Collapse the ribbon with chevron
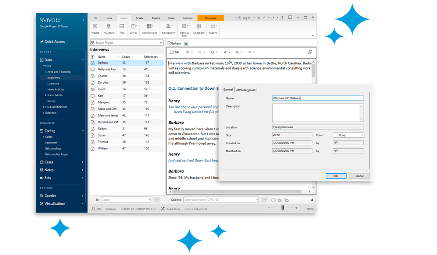Screen dimensions: 437x255 (x=313, y=36)
